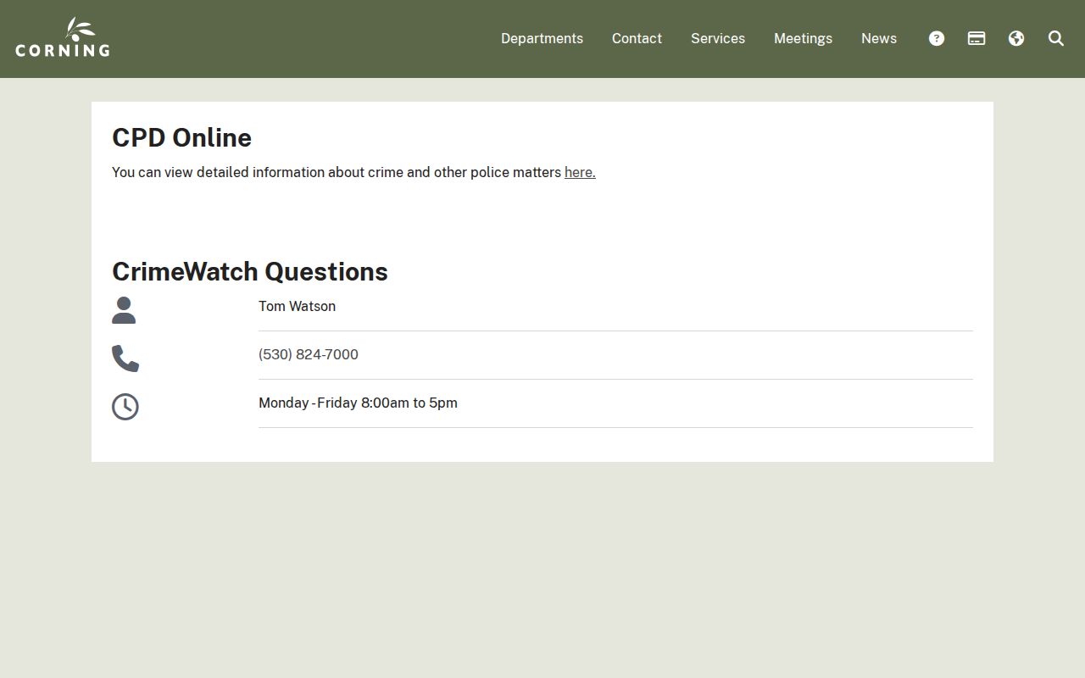Click the help question mark icon
The height and width of the screenshot is (678, 1085).
coord(937,38)
